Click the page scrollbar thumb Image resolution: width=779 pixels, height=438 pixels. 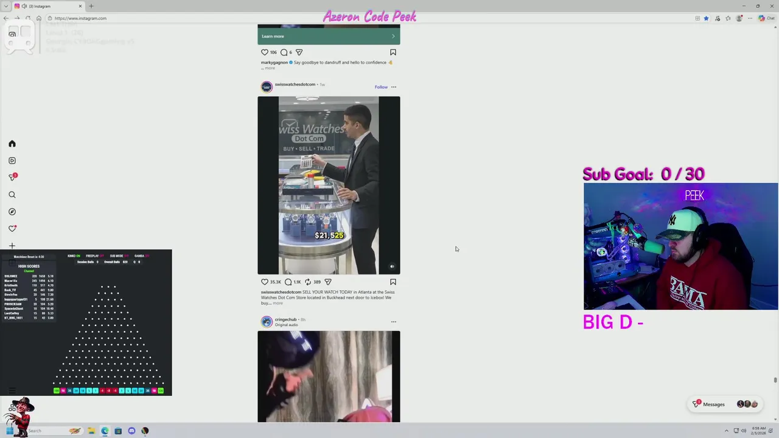click(775, 380)
